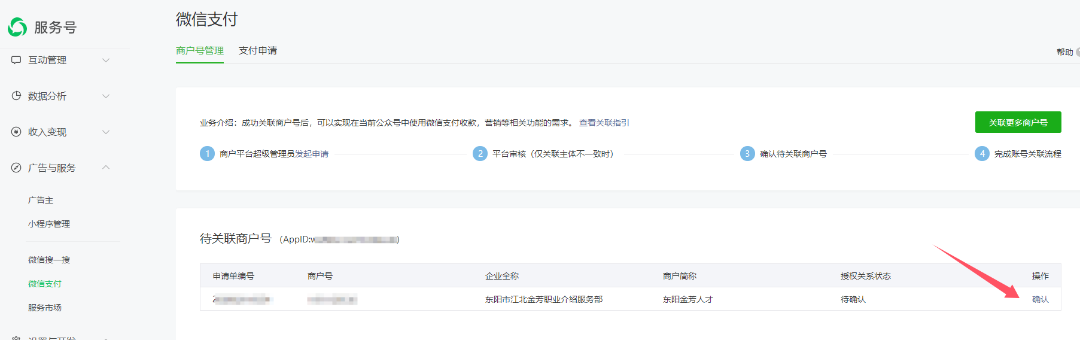Click the 帮助 help link
Image resolution: width=1080 pixels, height=340 pixels.
pos(1064,52)
